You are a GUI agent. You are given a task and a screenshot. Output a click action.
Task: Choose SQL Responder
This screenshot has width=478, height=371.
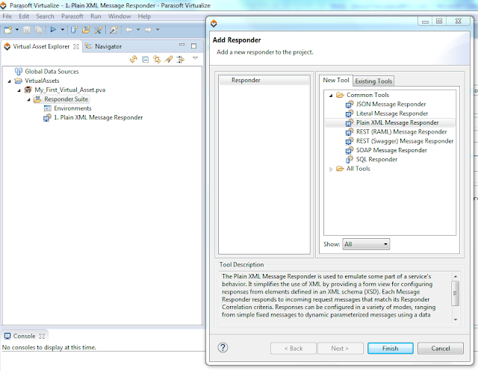point(376,159)
